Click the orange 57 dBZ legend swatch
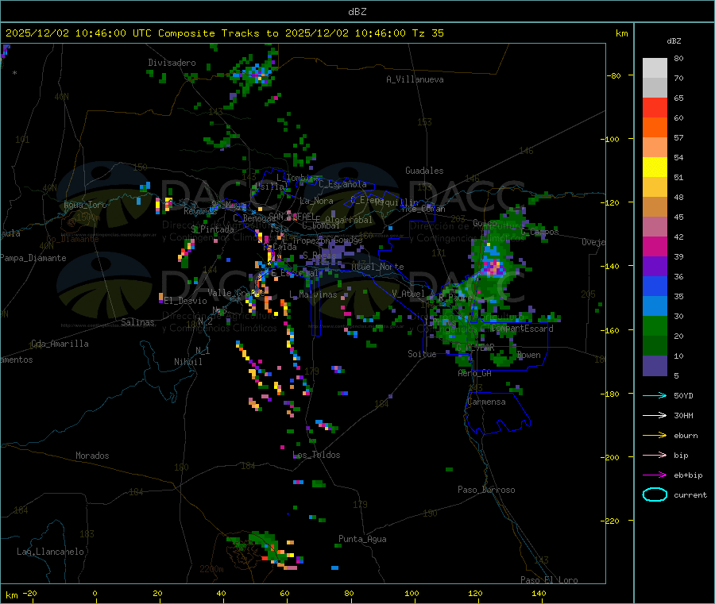Image resolution: width=715 pixels, height=604 pixels. click(x=655, y=128)
